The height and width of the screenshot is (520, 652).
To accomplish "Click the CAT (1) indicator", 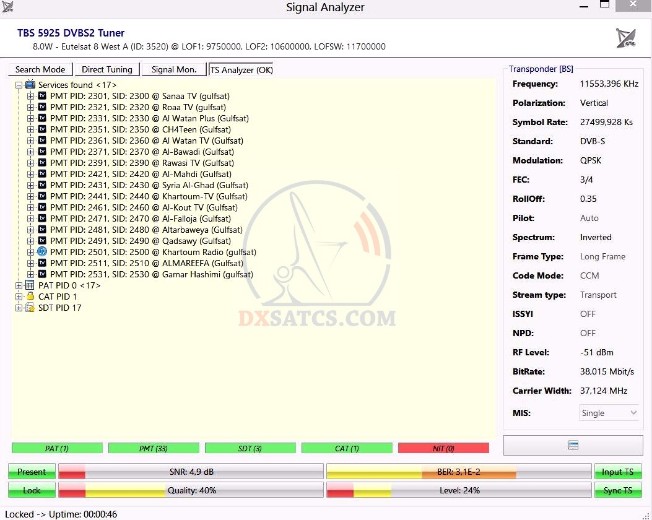I will 347,448.
